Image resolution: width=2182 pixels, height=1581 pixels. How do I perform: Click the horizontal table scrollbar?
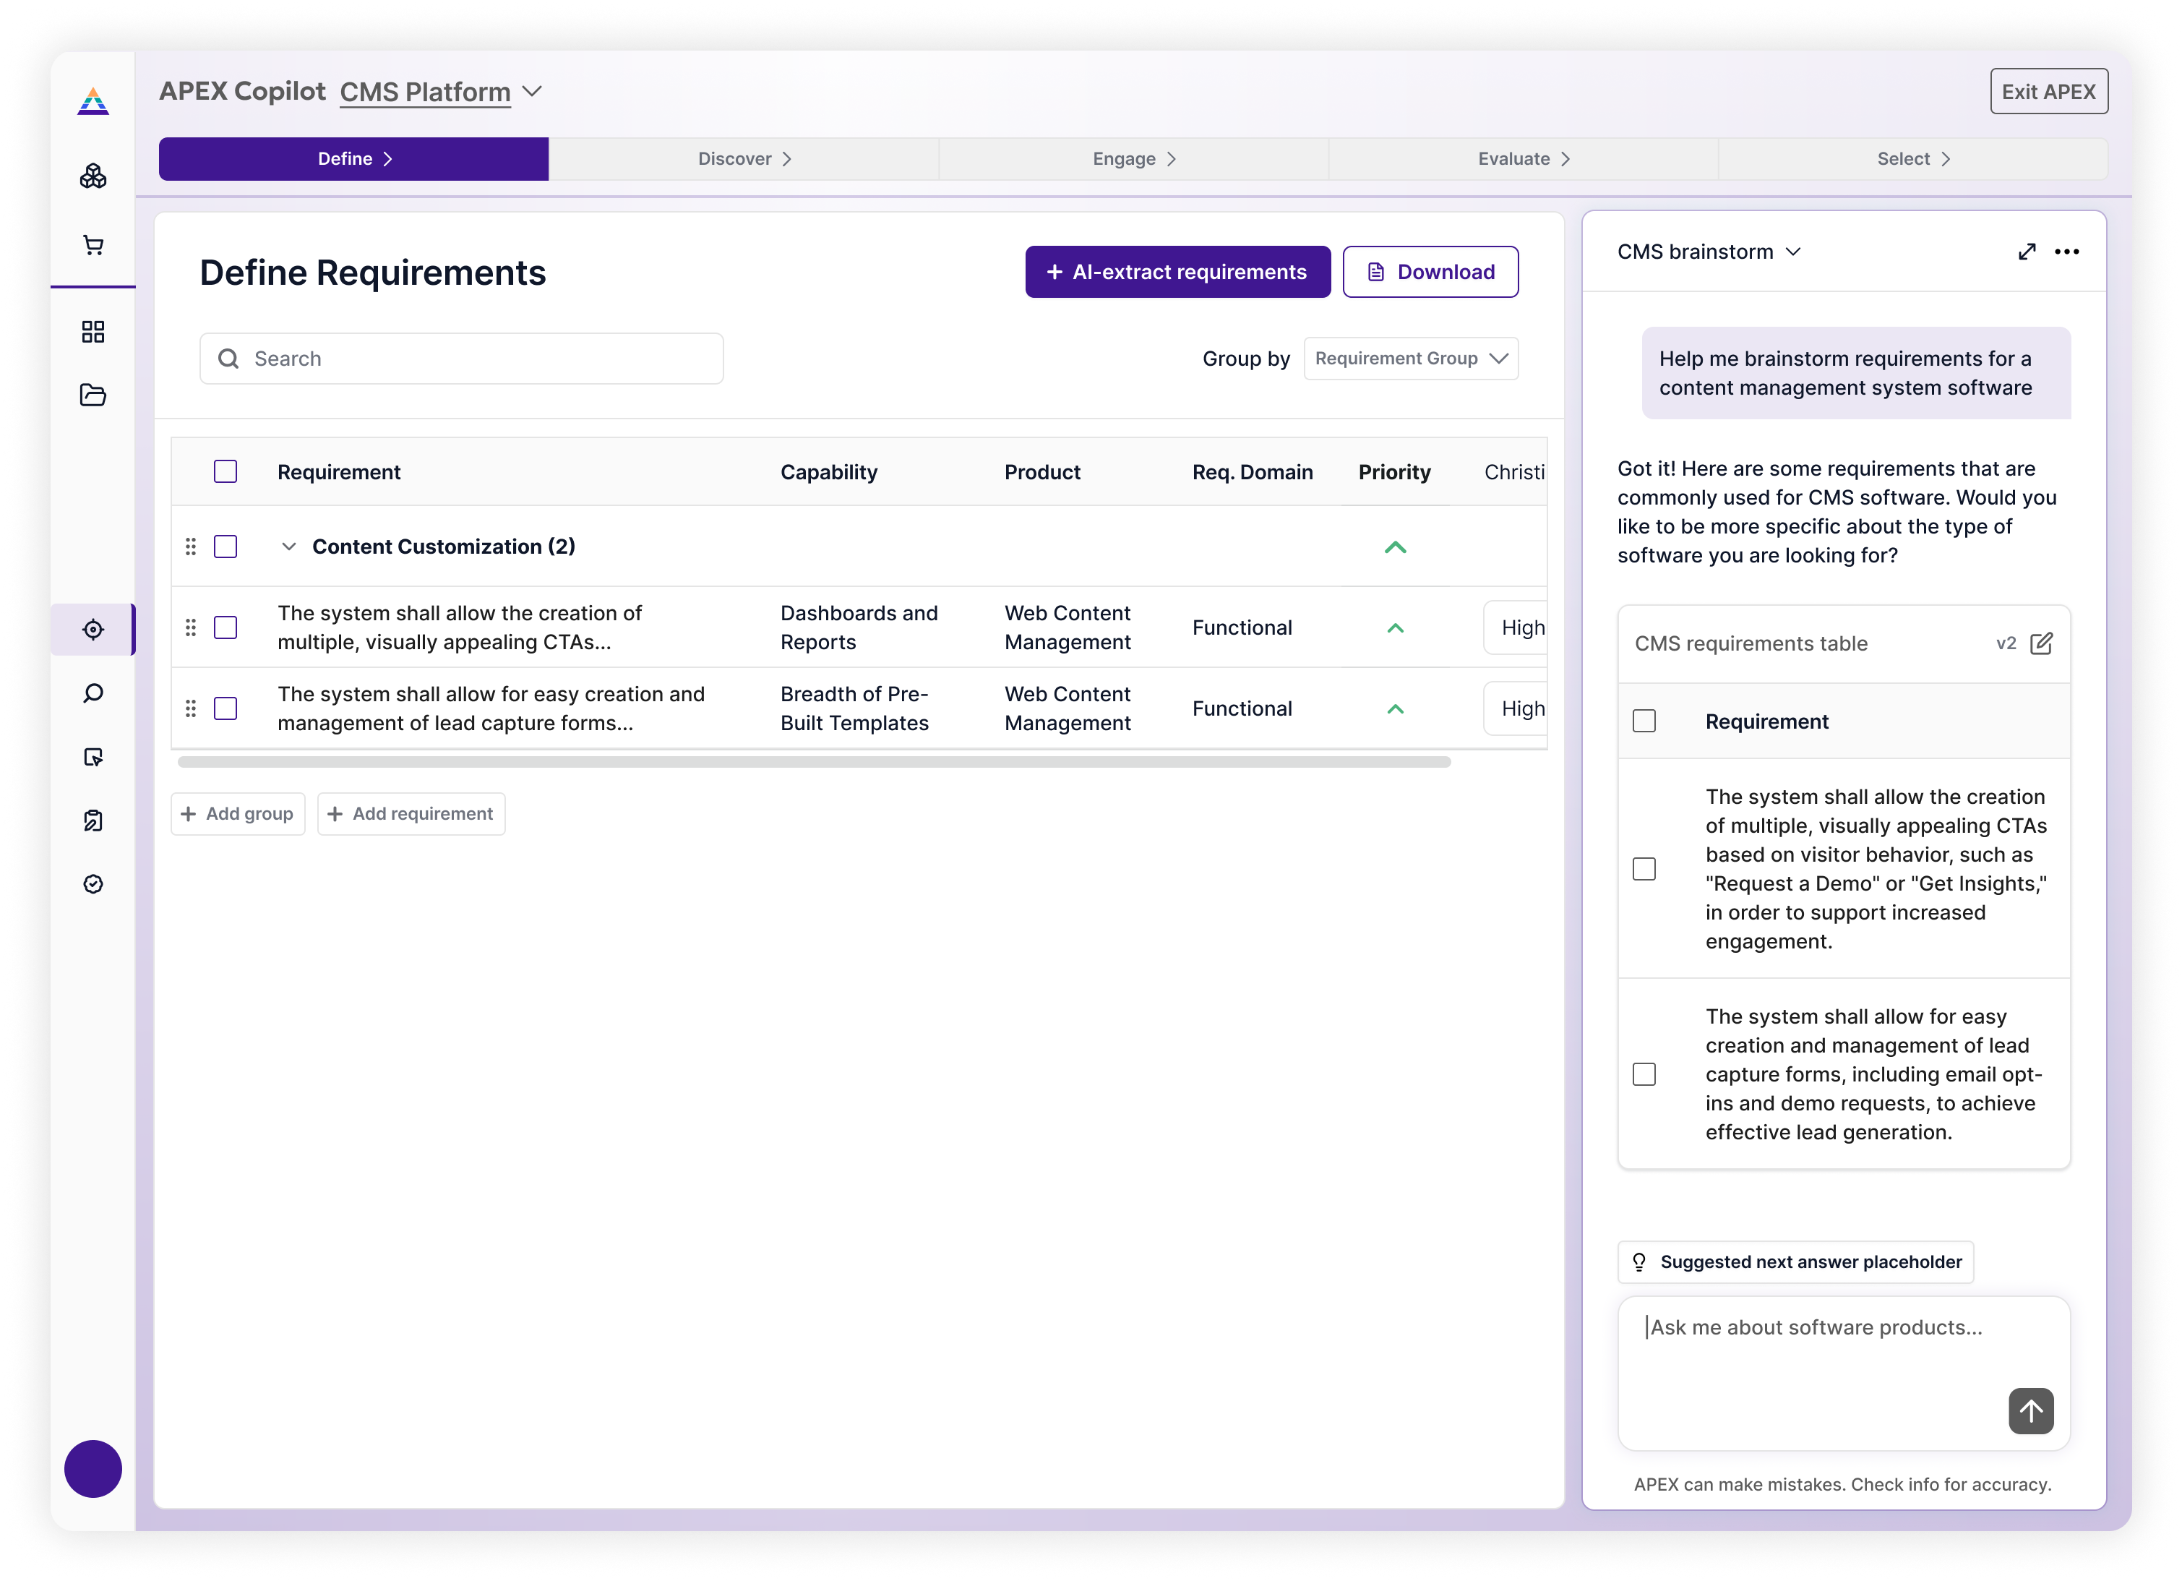click(814, 762)
